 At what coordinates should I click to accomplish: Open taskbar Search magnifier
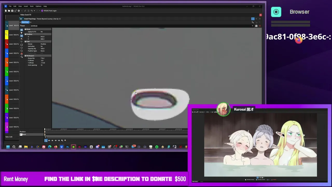pos(14,147)
